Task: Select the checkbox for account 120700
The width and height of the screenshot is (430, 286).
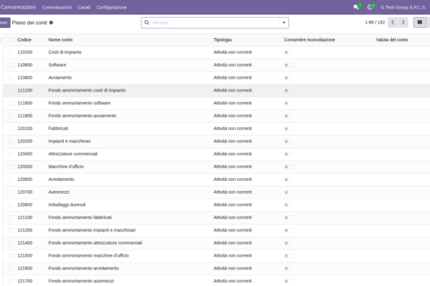Action: [x=11, y=192]
